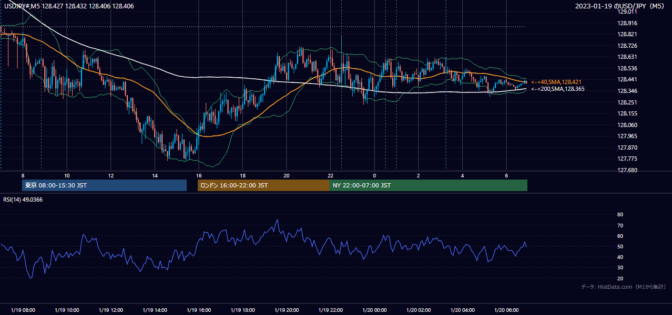The image size is (672, 315).
Task: Click price axis label 128.916
Action: pyautogui.click(x=627, y=23)
